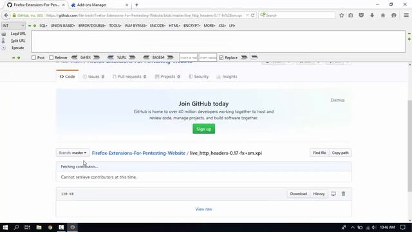
Task: Uncheck the Replace checkbox
Action: click(x=221, y=57)
